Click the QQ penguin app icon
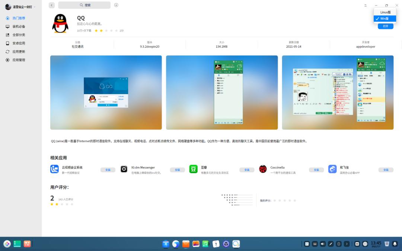This screenshot has height=251, width=402. [60, 23]
